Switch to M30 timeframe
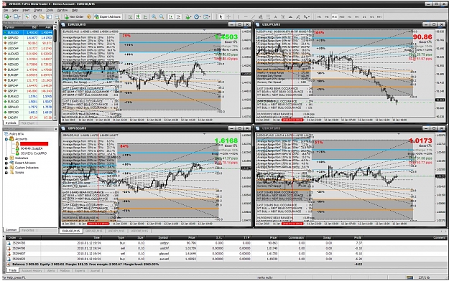The image size is (449, 281). [342, 17]
